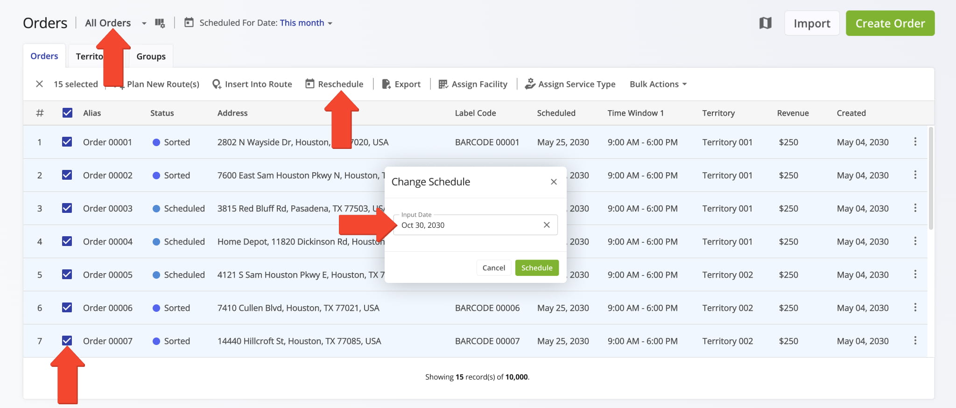This screenshot has height=408, width=956.
Task: Click Insert Into Route label
Action: 258,84
